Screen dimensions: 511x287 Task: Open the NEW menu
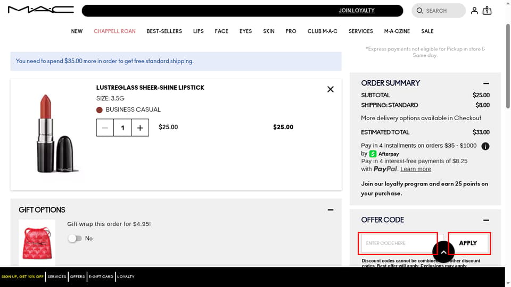[77, 31]
